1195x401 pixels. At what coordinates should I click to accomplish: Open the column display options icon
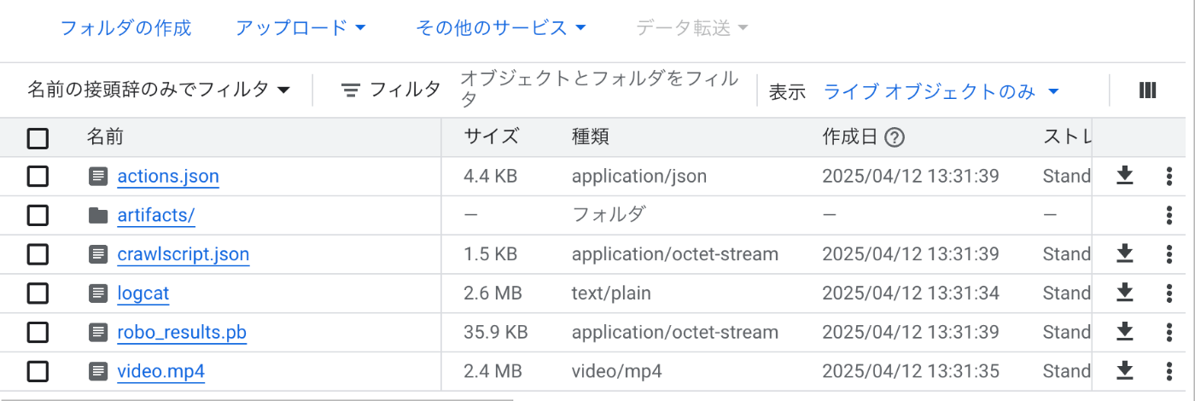(1147, 90)
